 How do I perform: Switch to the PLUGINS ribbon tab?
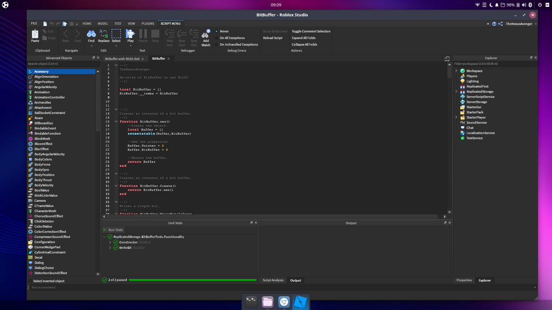click(x=148, y=23)
